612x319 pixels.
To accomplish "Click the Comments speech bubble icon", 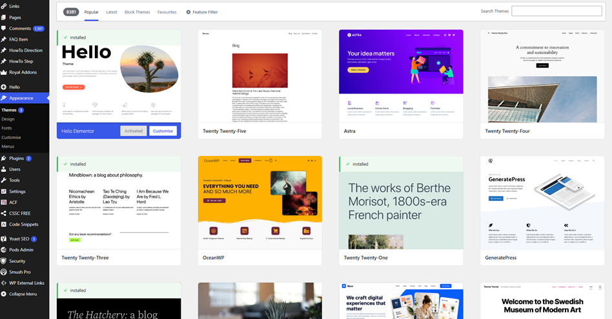I will [x=4, y=28].
